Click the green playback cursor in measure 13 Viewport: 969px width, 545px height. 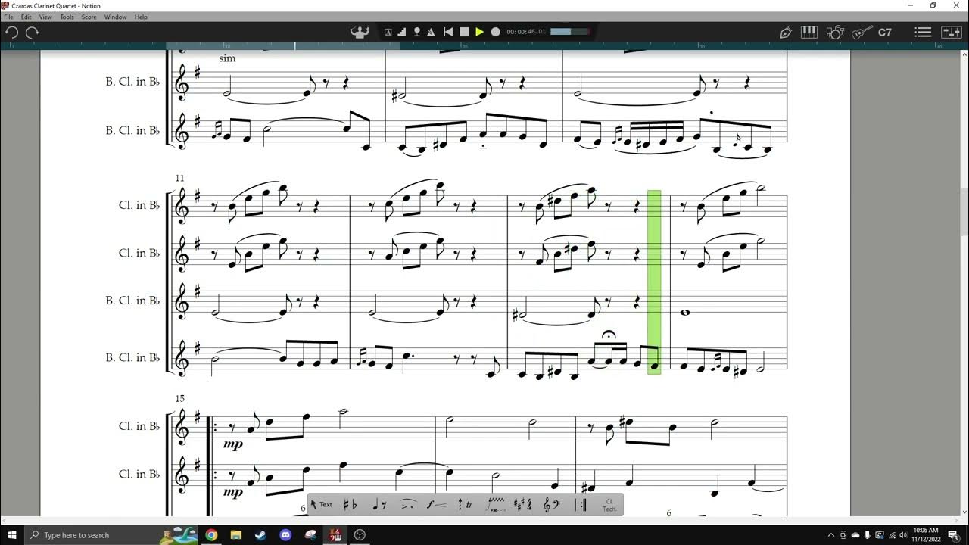[654, 282]
